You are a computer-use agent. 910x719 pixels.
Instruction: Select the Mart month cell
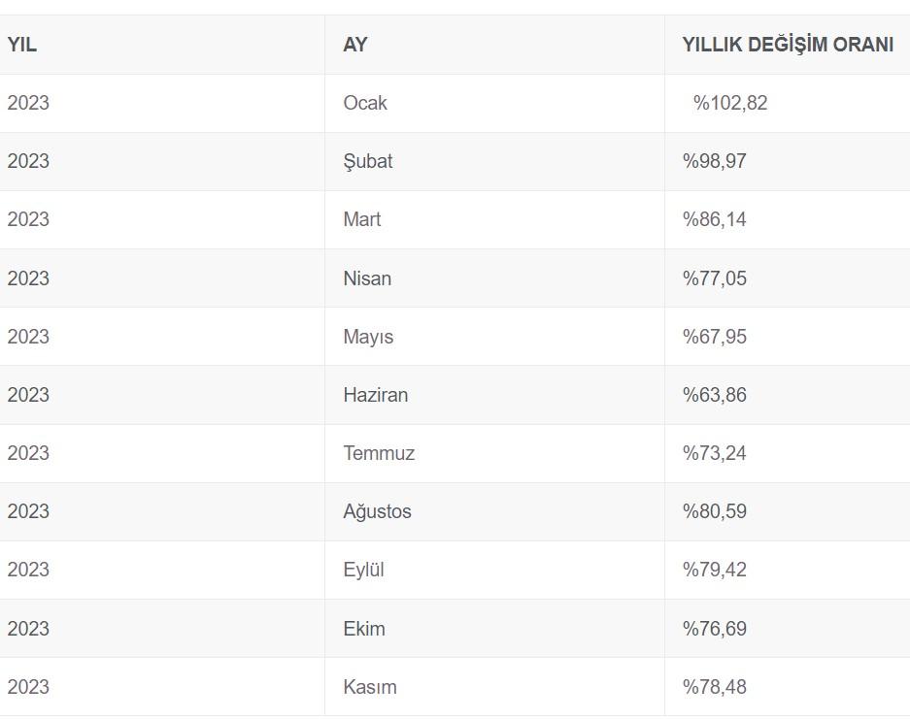(x=362, y=219)
